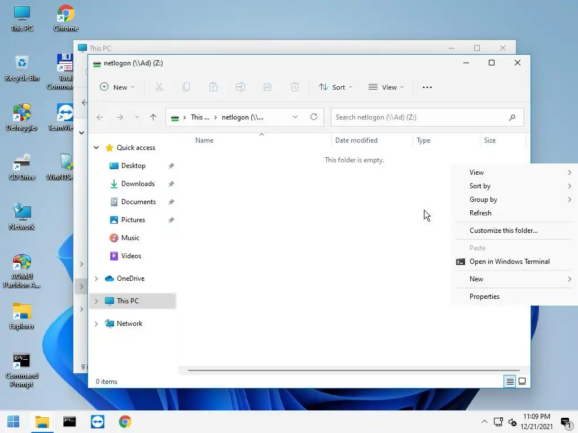Click the Share icon in toolbar
This screenshot has height=433, width=578.
point(268,87)
